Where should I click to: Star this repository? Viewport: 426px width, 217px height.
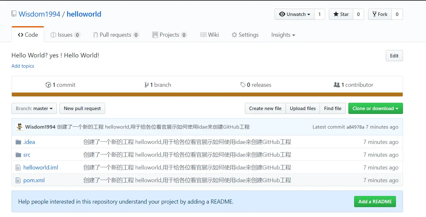coord(341,14)
